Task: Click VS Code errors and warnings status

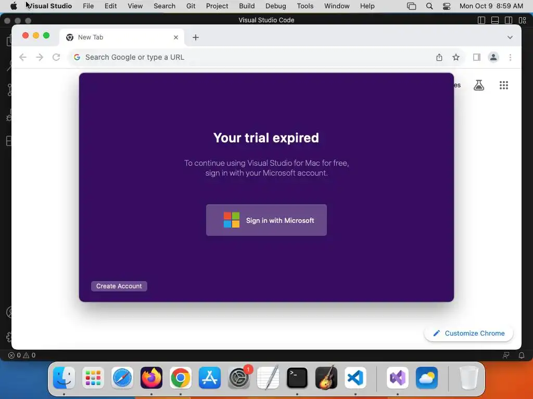Action: (22, 355)
